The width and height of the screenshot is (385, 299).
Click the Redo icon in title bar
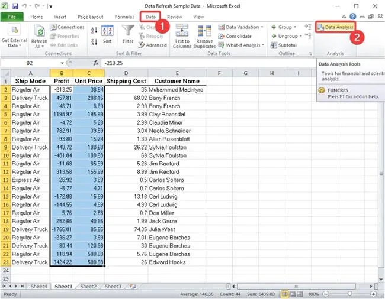click(x=37, y=6)
